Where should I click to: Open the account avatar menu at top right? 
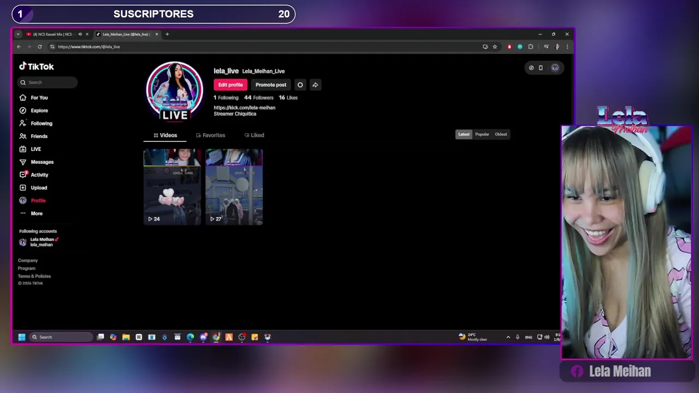(555, 68)
